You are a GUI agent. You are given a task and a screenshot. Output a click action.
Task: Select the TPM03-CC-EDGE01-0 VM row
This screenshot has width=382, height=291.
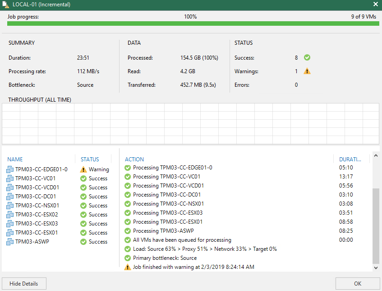pos(58,169)
